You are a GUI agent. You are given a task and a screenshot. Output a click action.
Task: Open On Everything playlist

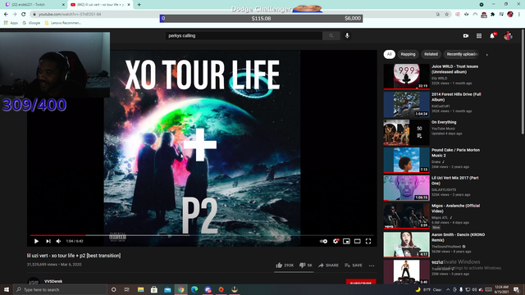(444, 122)
